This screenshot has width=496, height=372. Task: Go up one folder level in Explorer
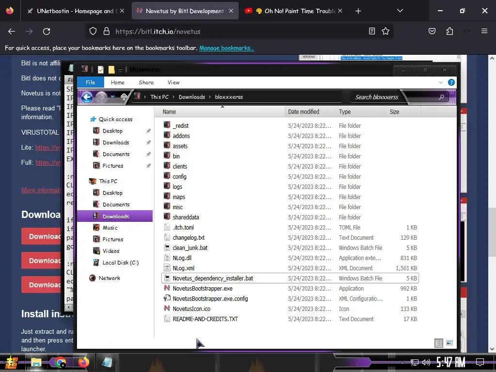click(124, 97)
